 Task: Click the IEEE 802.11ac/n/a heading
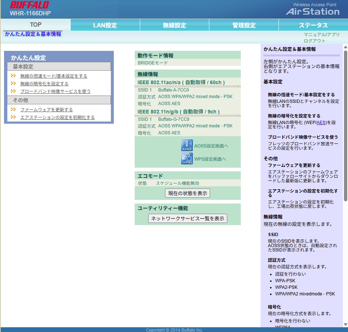click(x=181, y=82)
